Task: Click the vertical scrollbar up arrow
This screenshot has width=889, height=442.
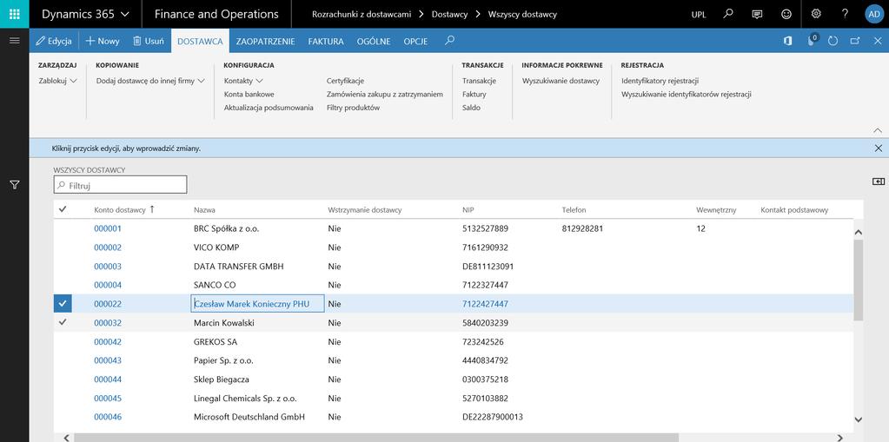Action: click(858, 232)
